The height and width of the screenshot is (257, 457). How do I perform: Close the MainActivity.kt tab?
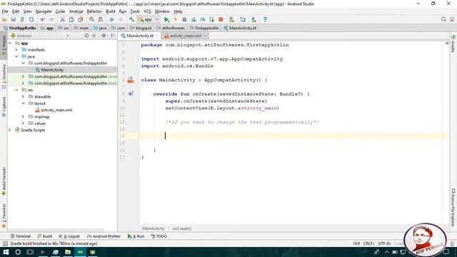tap(157, 36)
